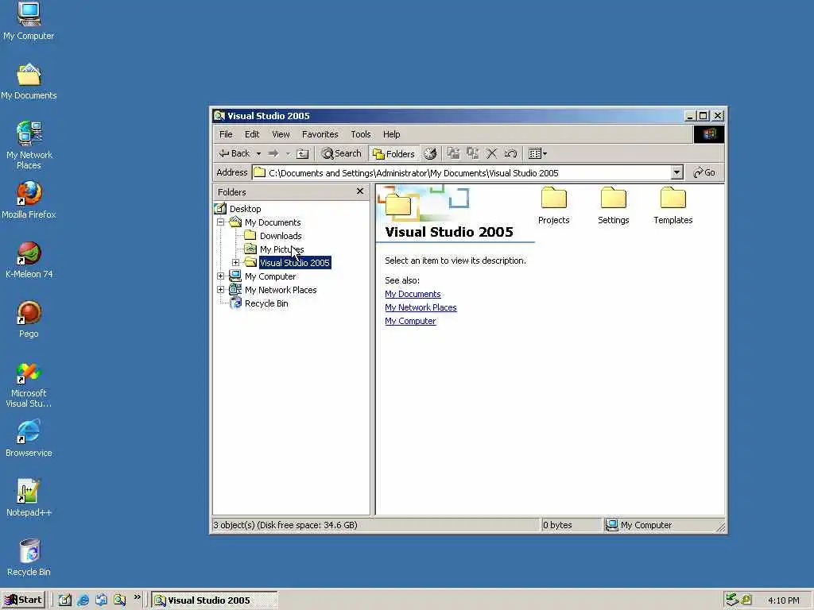
Task: Select My Computer in the folder tree
Action: tap(270, 276)
